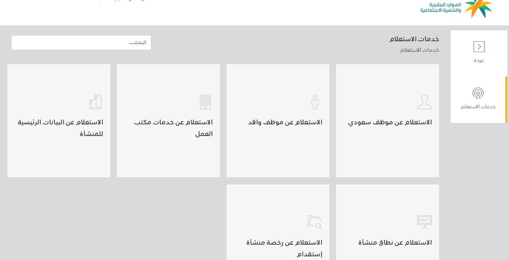This screenshot has width=509, height=260.
Task: Open الاستعلام عن رخصة منشأة إستقدام title
Action: click(x=284, y=248)
